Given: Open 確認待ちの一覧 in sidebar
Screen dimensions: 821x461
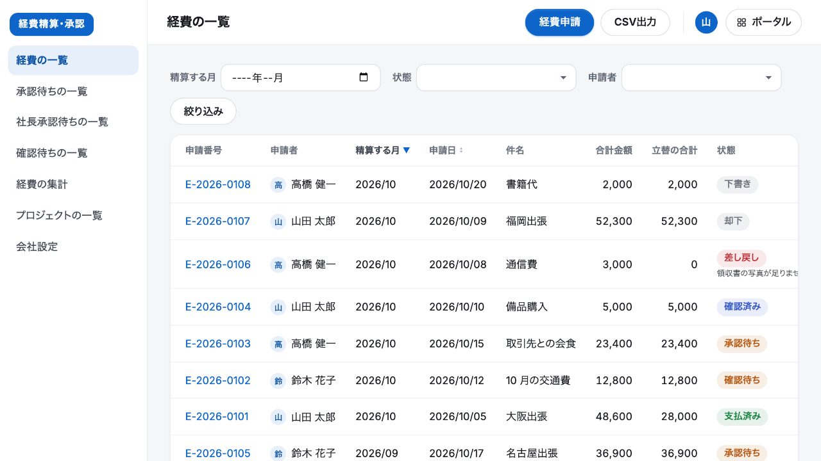Looking at the screenshot, I should tap(73, 154).
